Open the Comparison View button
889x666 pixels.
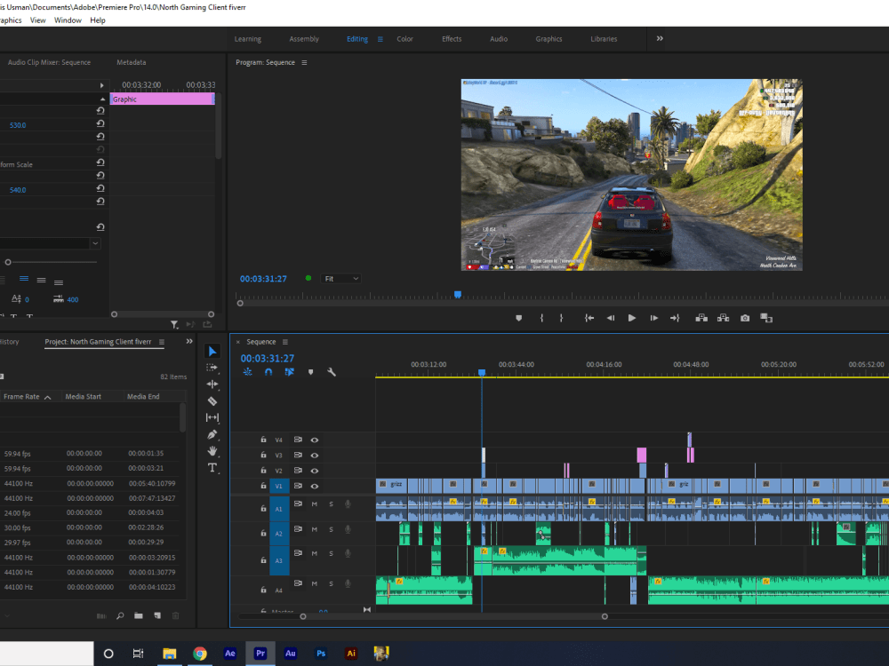(x=766, y=318)
